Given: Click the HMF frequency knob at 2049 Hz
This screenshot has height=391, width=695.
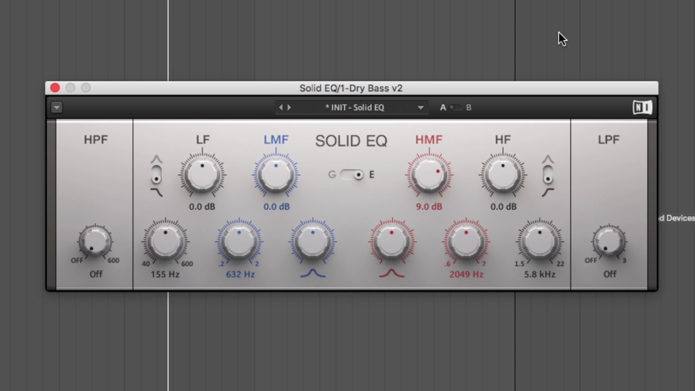Looking at the screenshot, I should pyautogui.click(x=466, y=242).
